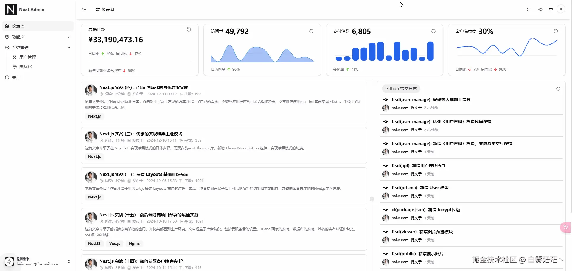Open article 'Next.js 实战 (三): 优雅的实现暗黑主题模式'
Screen dimensions: 572x271
click(141, 134)
